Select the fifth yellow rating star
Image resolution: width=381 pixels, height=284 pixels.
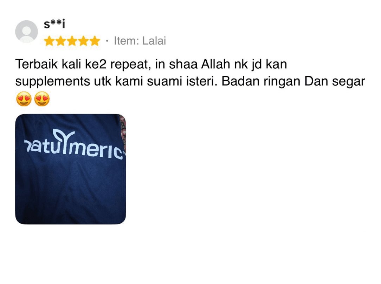click(95, 41)
